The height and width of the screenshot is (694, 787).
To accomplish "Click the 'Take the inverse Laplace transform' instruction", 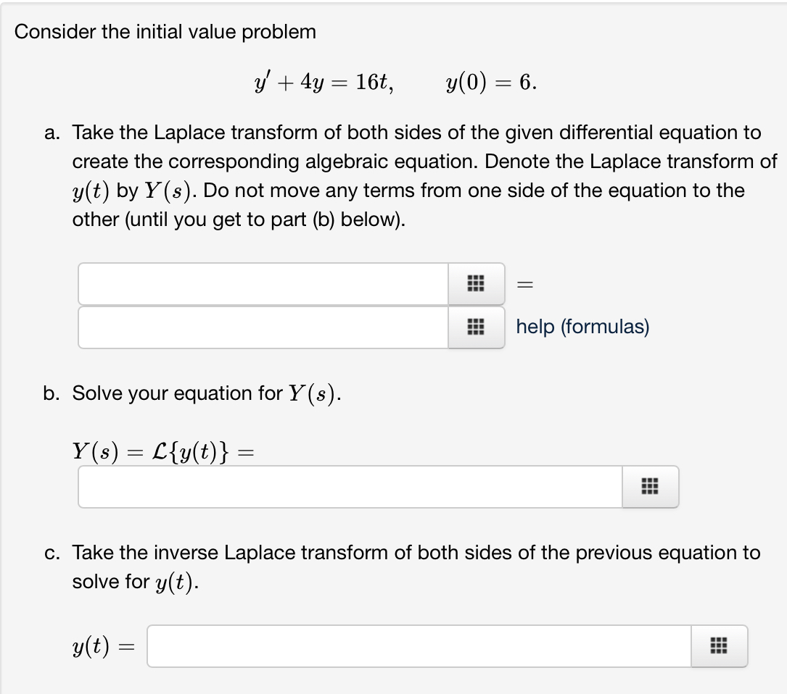I will (x=416, y=553).
